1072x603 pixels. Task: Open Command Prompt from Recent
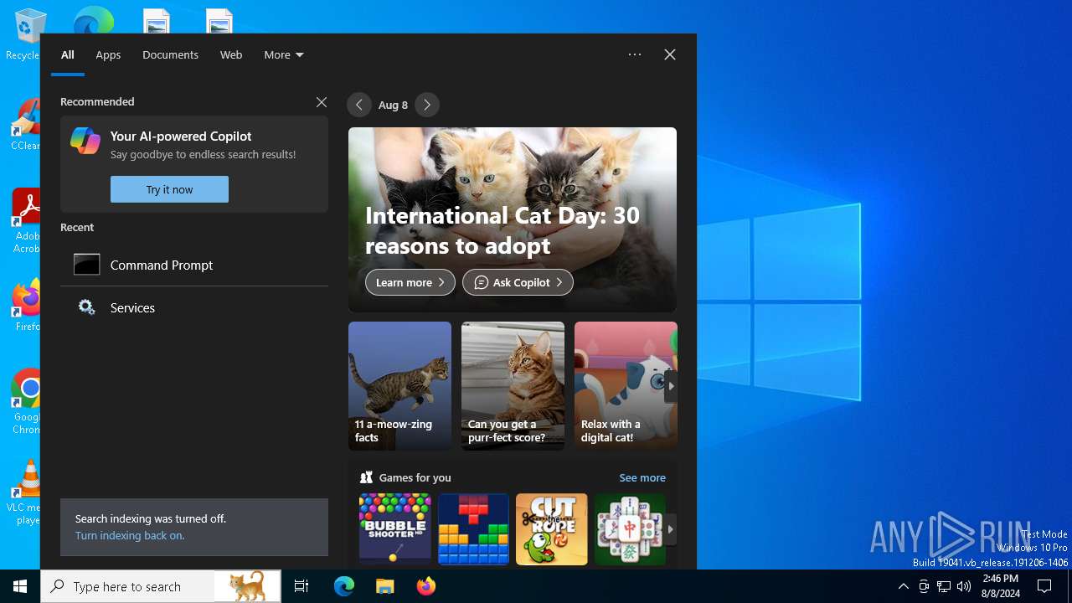(194, 265)
